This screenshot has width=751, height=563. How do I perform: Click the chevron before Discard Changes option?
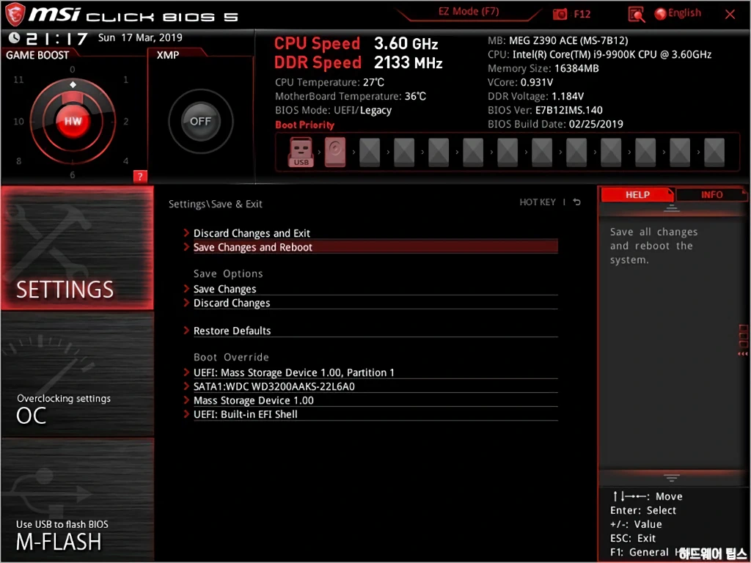coord(186,302)
